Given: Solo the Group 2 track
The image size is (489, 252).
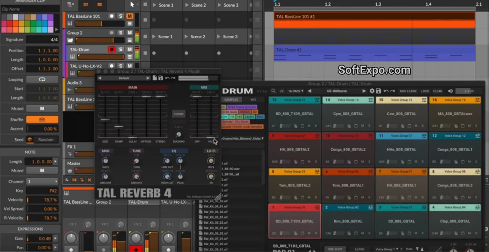Looking at the screenshot, I should click(x=121, y=33).
